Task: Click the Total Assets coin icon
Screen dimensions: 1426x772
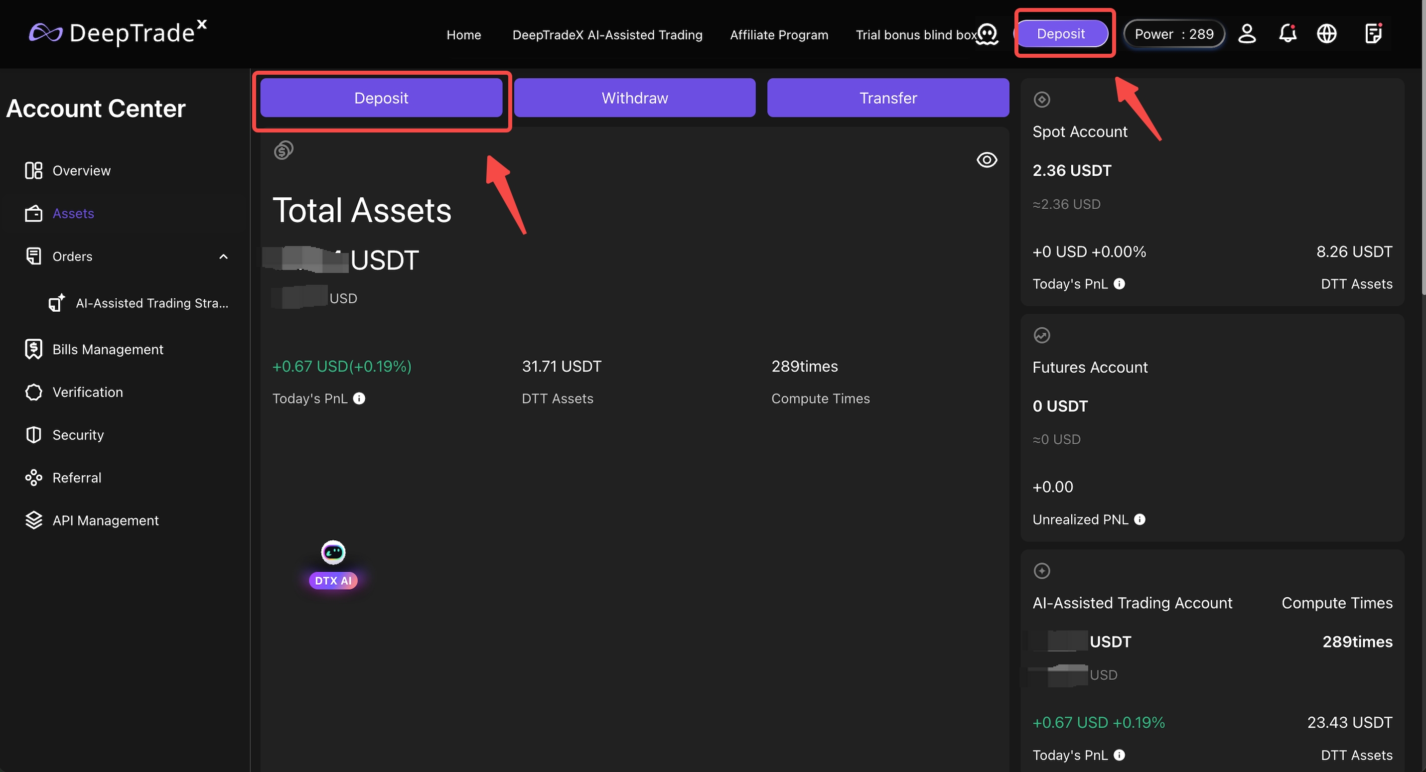Action: pyautogui.click(x=284, y=150)
